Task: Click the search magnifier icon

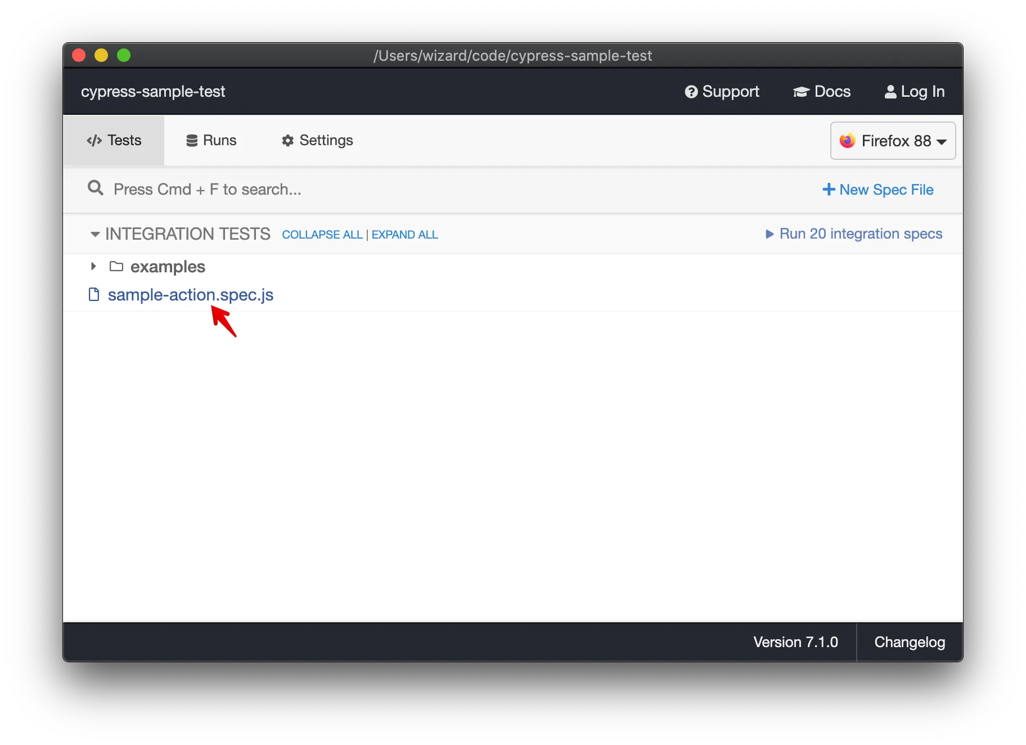Action: coord(95,188)
